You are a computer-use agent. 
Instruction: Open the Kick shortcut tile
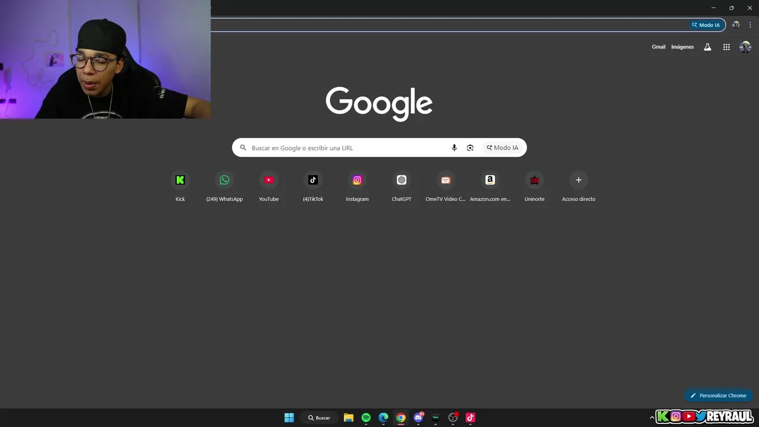(x=180, y=186)
